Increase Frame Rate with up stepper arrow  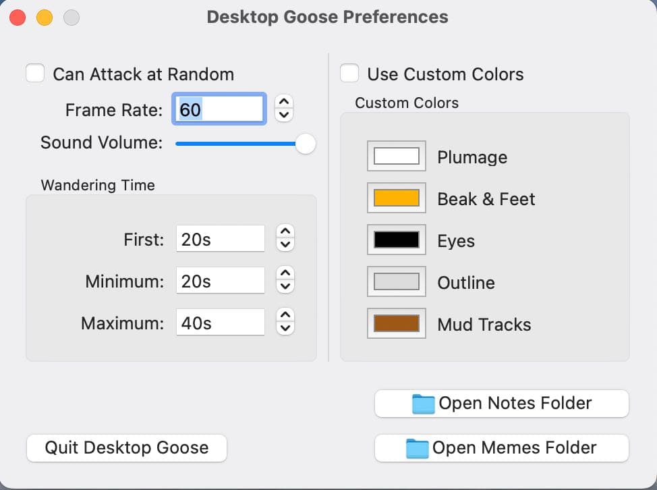point(284,102)
